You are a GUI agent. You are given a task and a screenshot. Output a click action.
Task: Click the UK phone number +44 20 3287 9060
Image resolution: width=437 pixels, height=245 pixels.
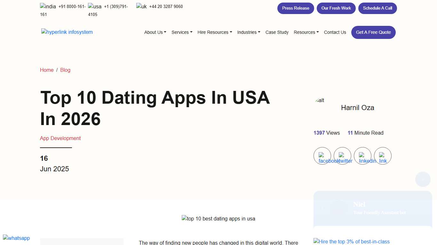coord(166,6)
